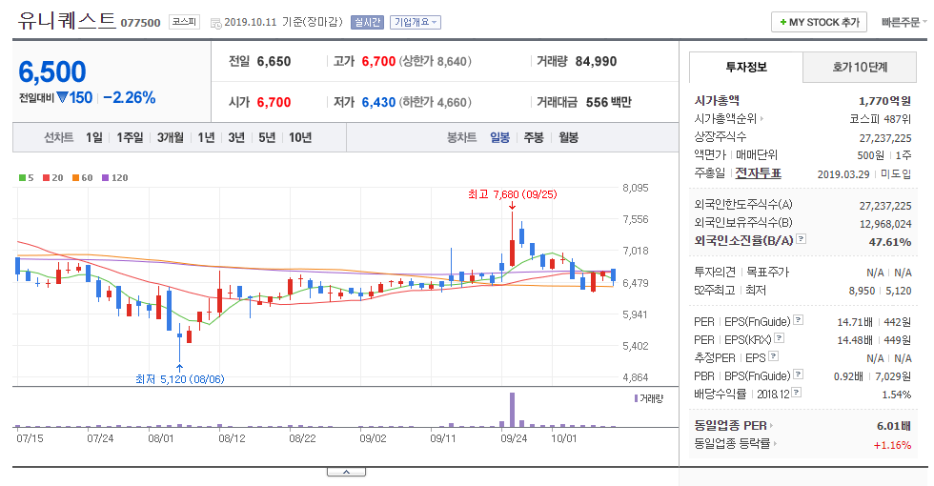Click the help icon next to 추정PER EPS
The image size is (934, 486).
pyautogui.click(x=773, y=356)
